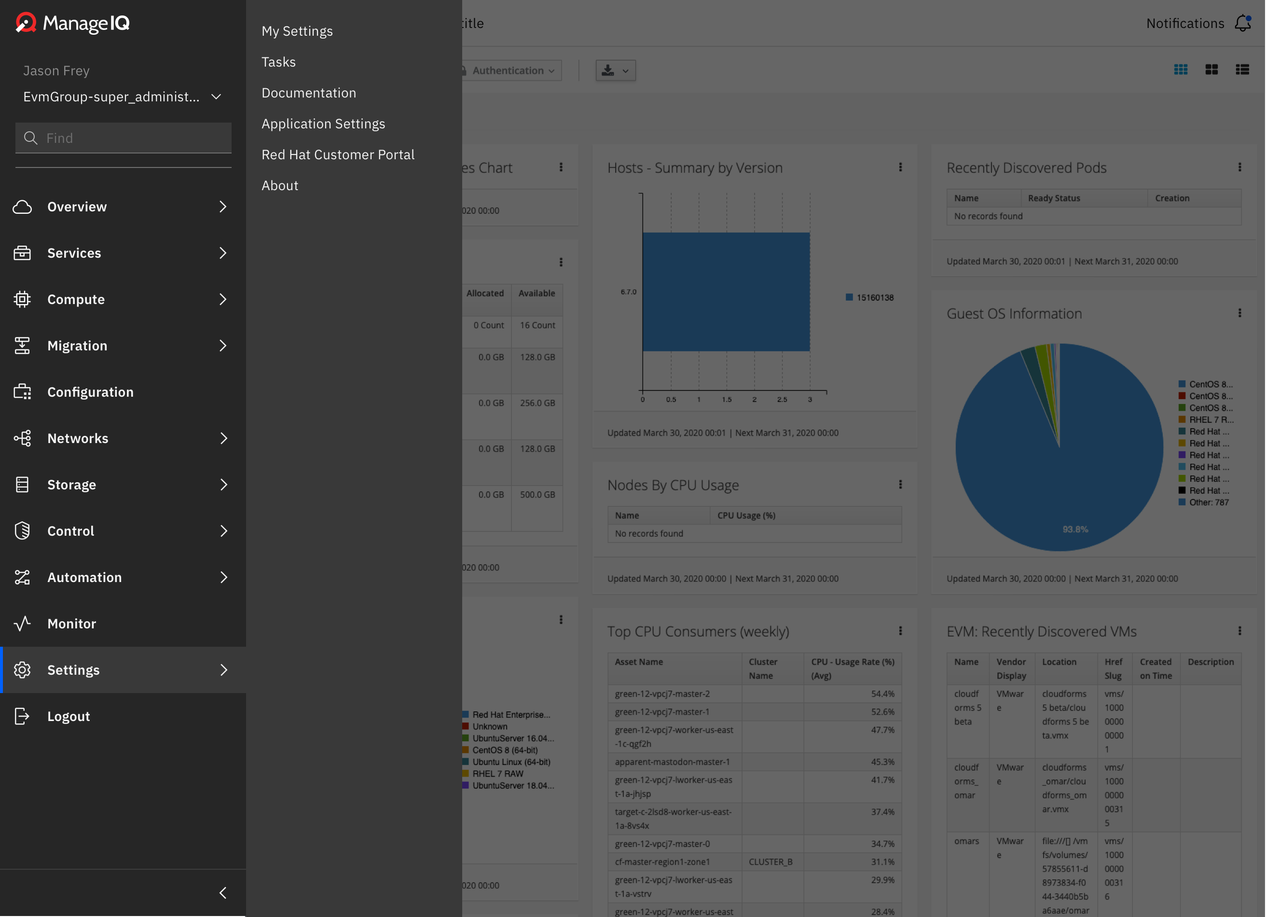1266x917 pixels.
Task: Open Tasks from Settings submenu
Action: 278,62
